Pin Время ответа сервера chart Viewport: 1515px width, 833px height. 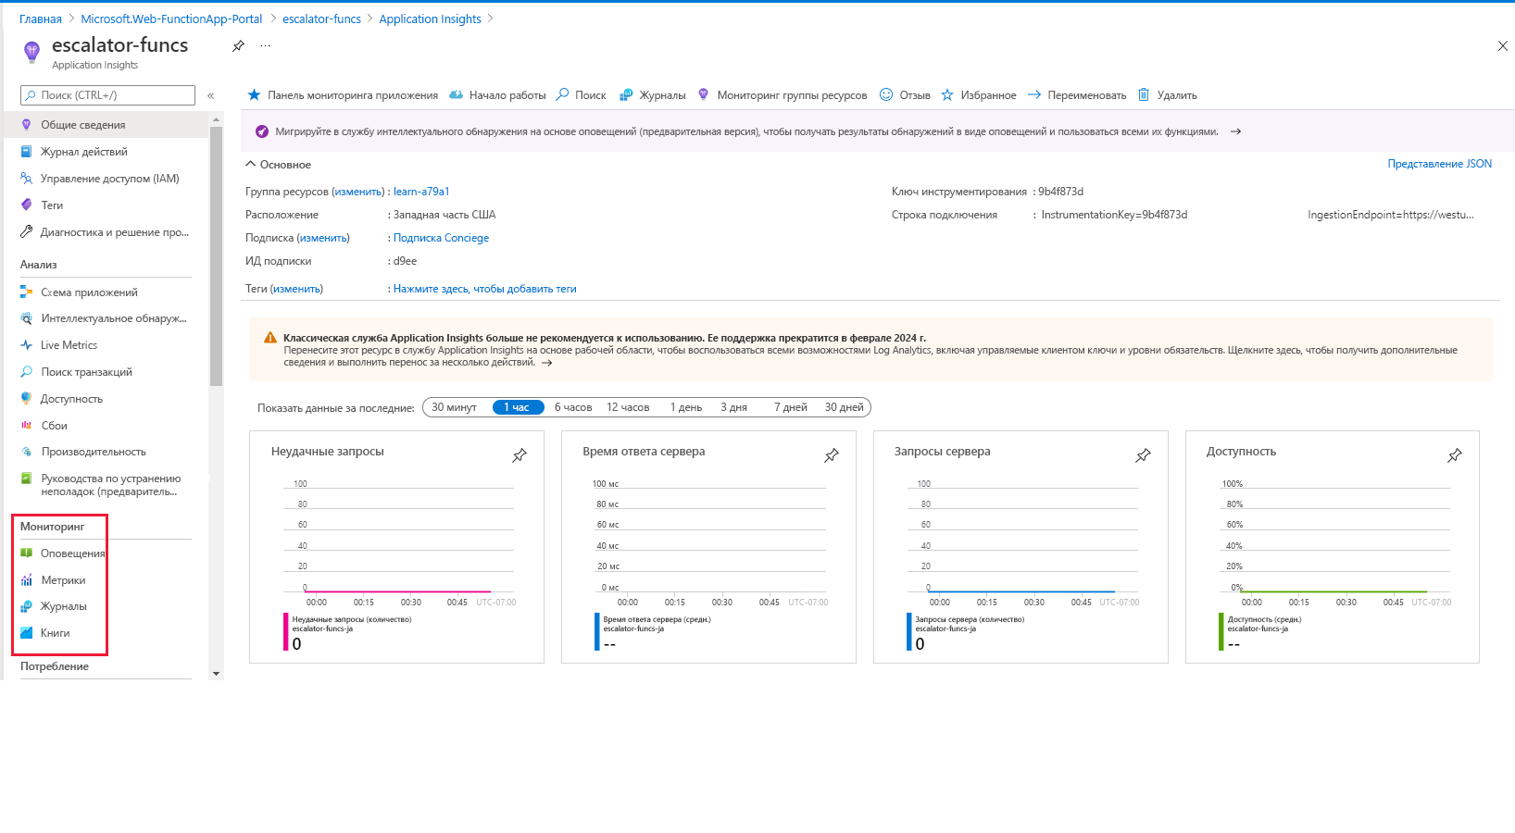pyautogui.click(x=832, y=455)
